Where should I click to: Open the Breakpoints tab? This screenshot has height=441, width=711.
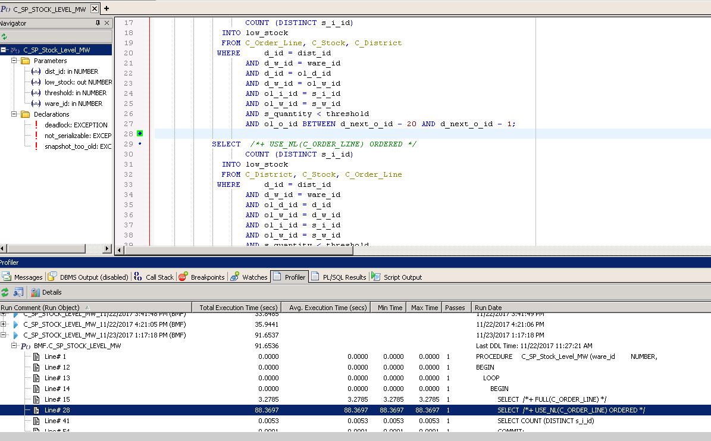click(x=202, y=277)
